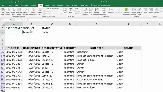Open Existing Connections

pyautogui.click(x=33, y=11)
